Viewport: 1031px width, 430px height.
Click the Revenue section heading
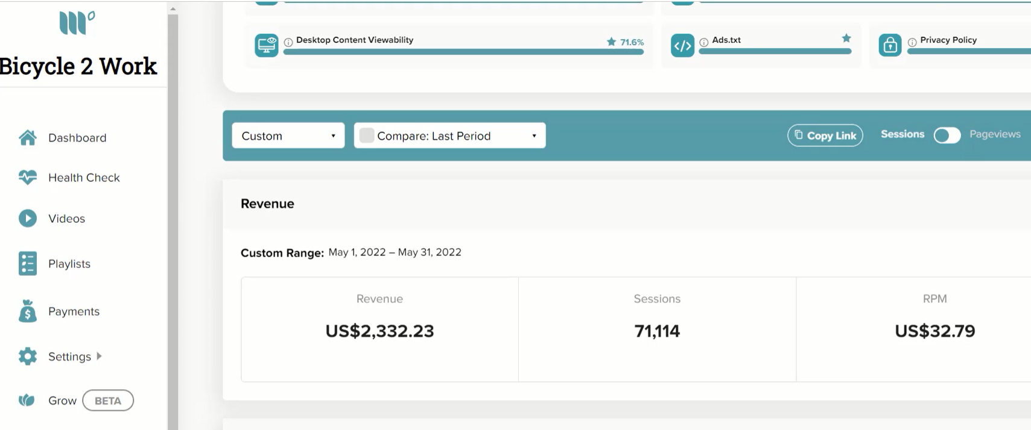click(267, 204)
